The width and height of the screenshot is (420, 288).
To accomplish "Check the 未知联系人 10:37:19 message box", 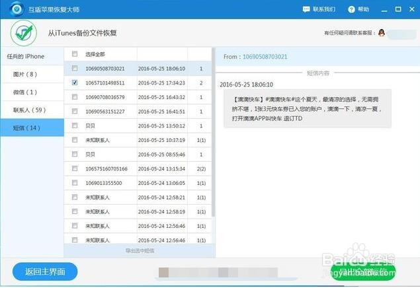I will tap(75, 140).
